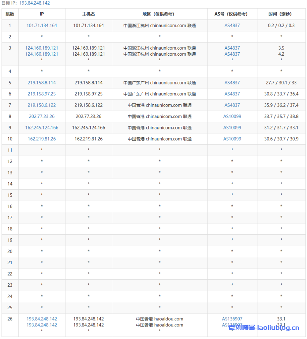Viewport: 307px width, 339px height.
Task: Open the first 124.160.189.121 IP link in hop 3
Action: point(42,48)
